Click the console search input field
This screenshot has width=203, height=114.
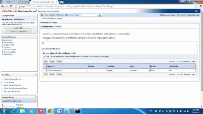[x=89, y=15]
